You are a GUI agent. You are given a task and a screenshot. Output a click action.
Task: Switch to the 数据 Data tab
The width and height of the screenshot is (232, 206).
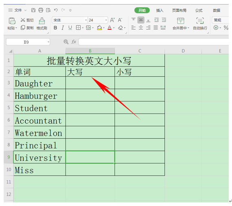coord(217,10)
